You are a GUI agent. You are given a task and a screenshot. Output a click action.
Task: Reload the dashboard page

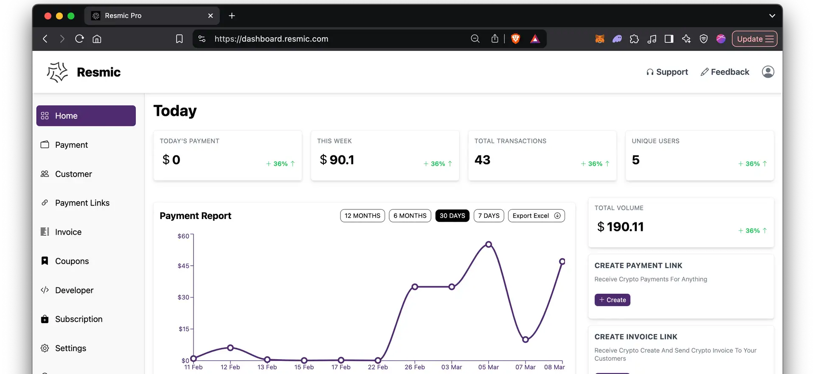[79, 39]
